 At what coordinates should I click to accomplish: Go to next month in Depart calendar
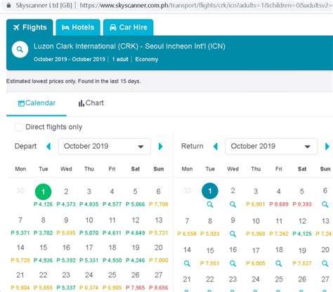pos(160,147)
